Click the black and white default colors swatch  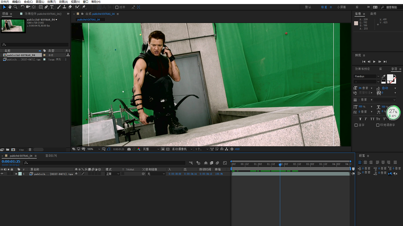pyautogui.click(x=383, y=82)
